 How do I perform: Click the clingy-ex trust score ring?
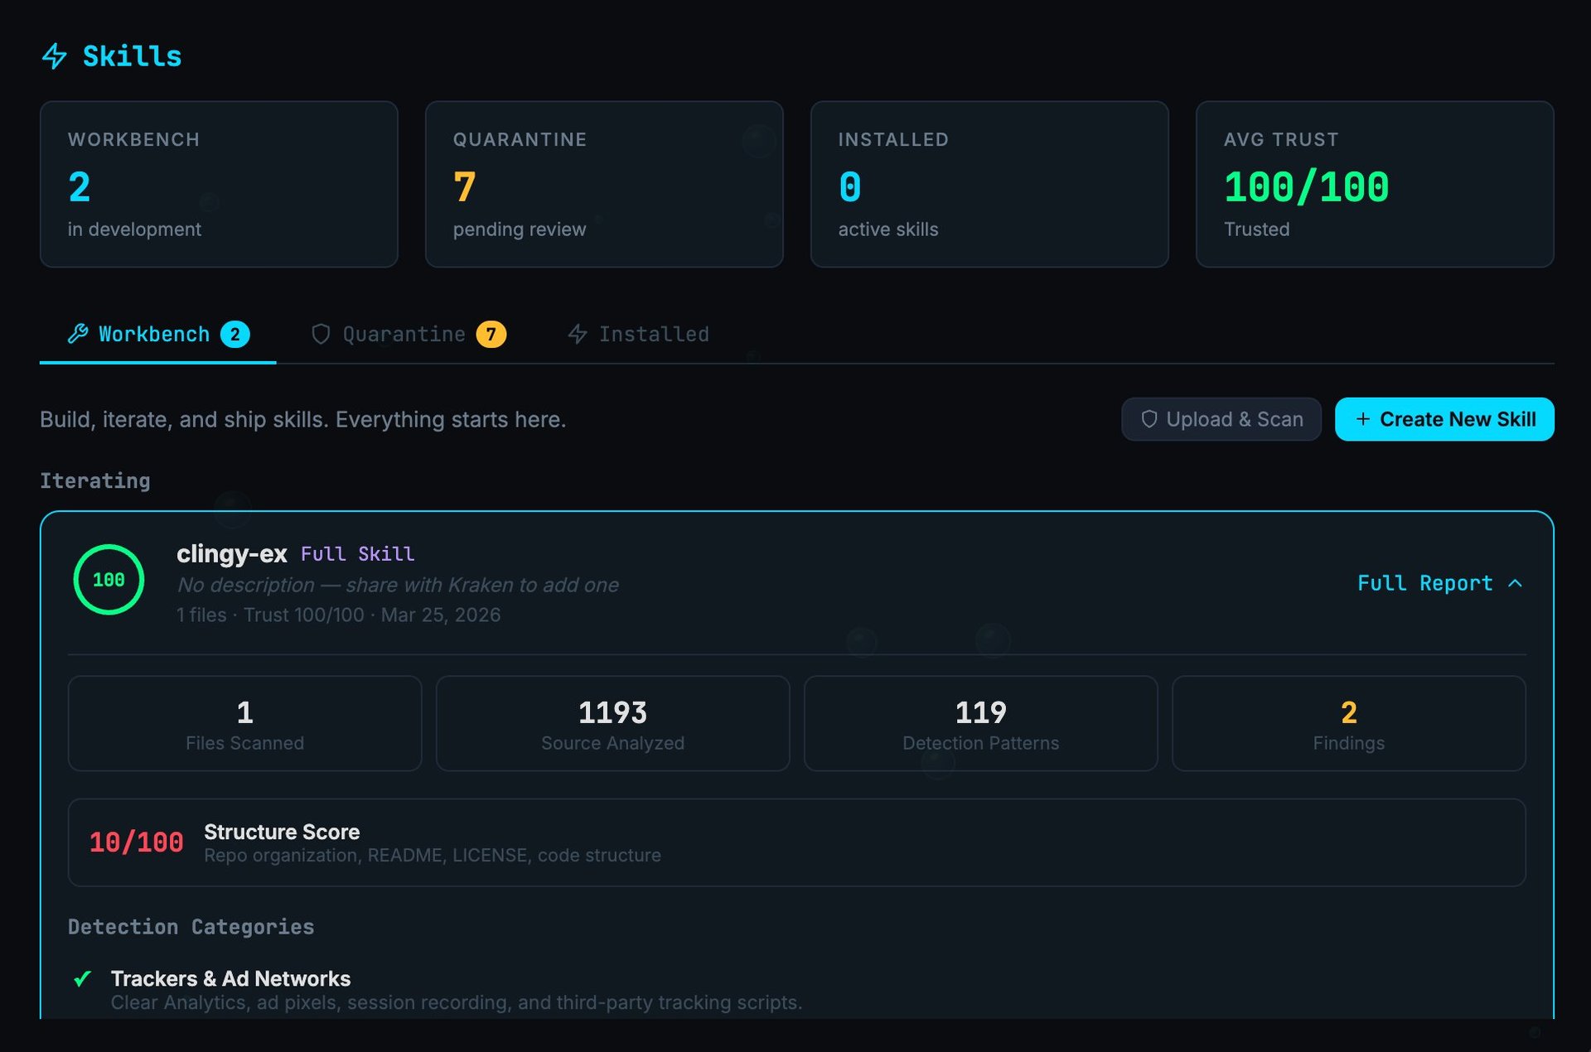click(x=109, y=580)
